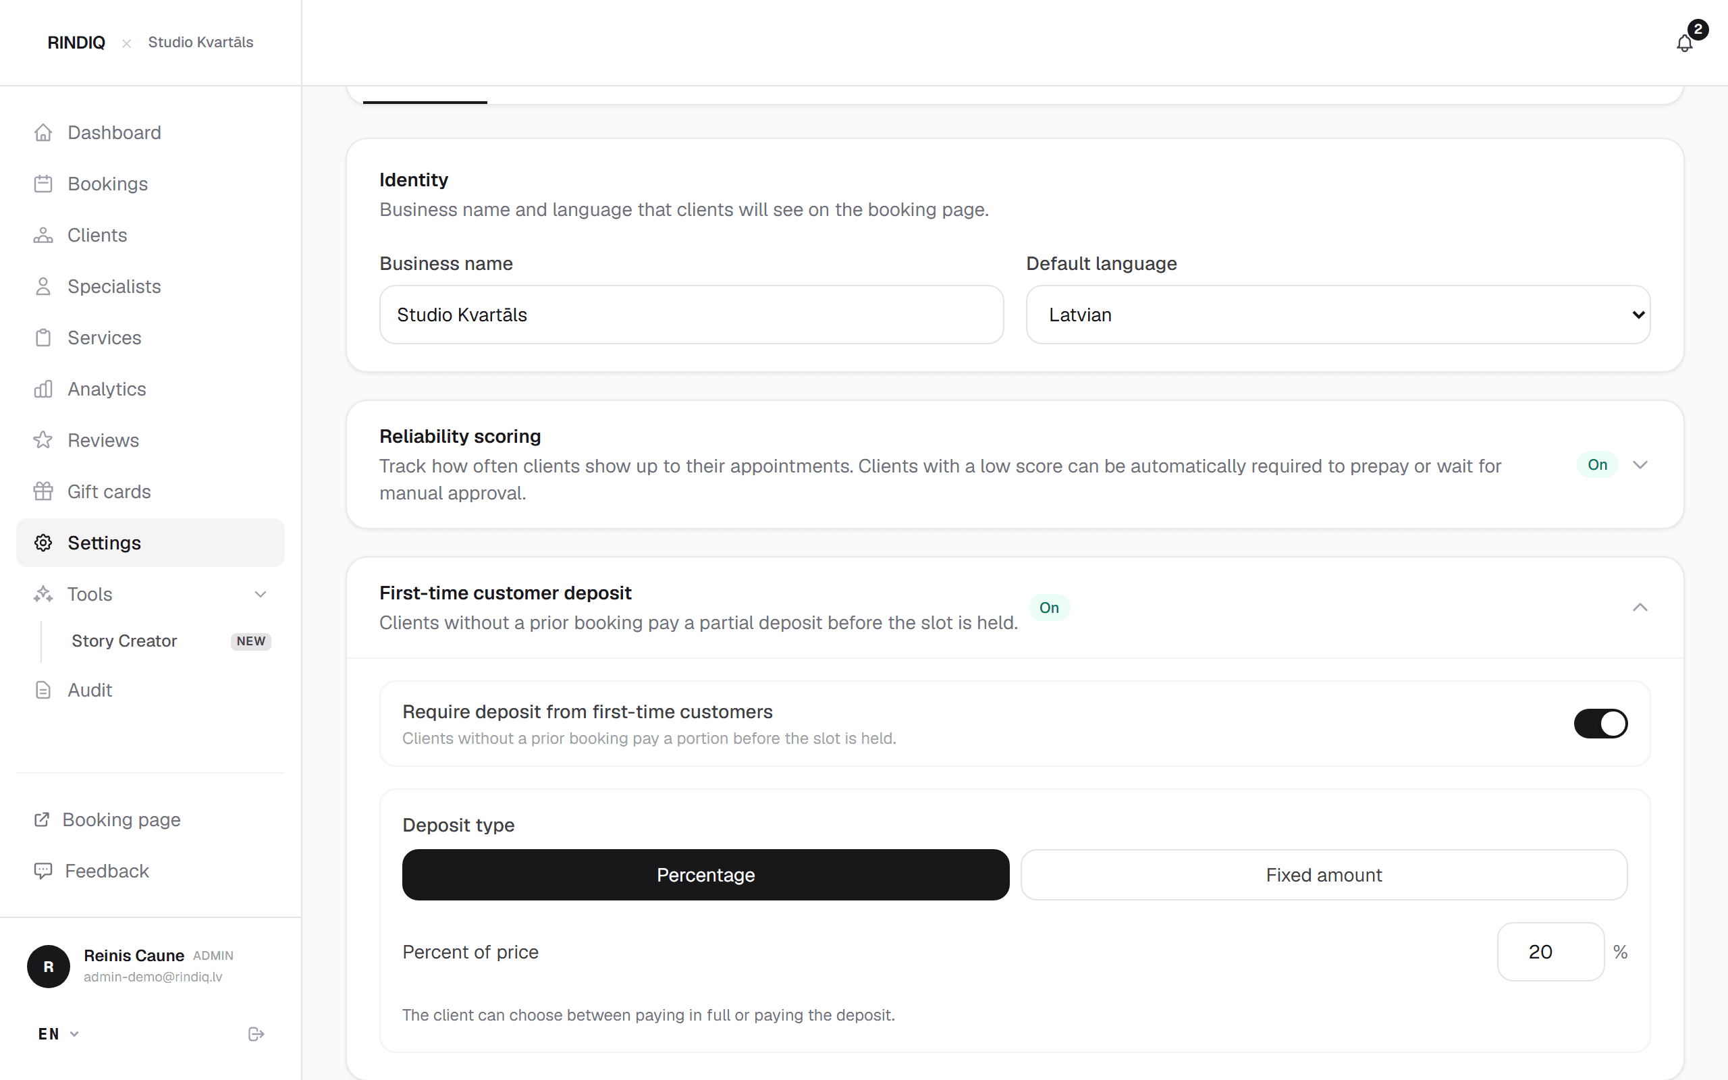This screenshot has height=1080, width=1728.
Task: Click the Dashboard home icon
Action: 43,133
